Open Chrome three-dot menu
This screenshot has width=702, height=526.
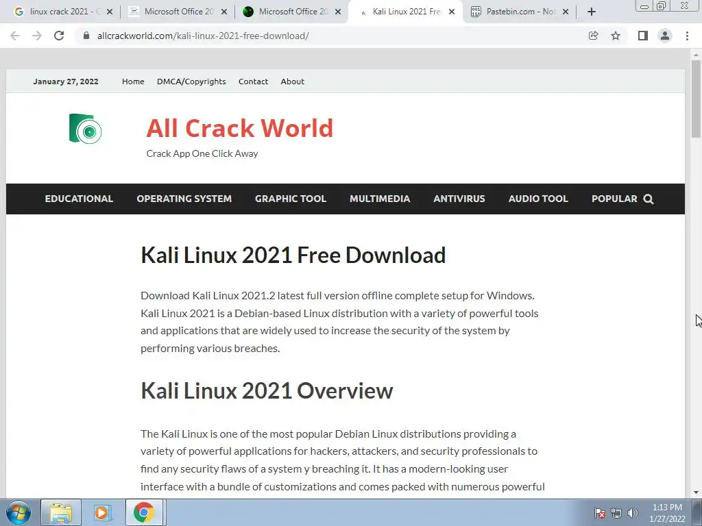(687, 36)
